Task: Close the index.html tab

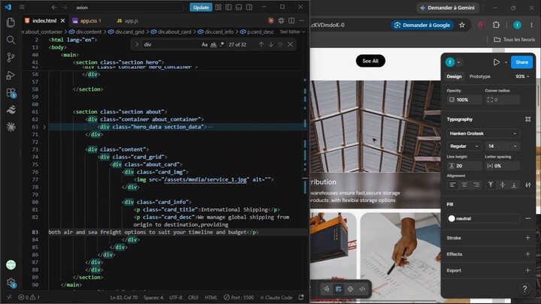Action: (63, 21)
